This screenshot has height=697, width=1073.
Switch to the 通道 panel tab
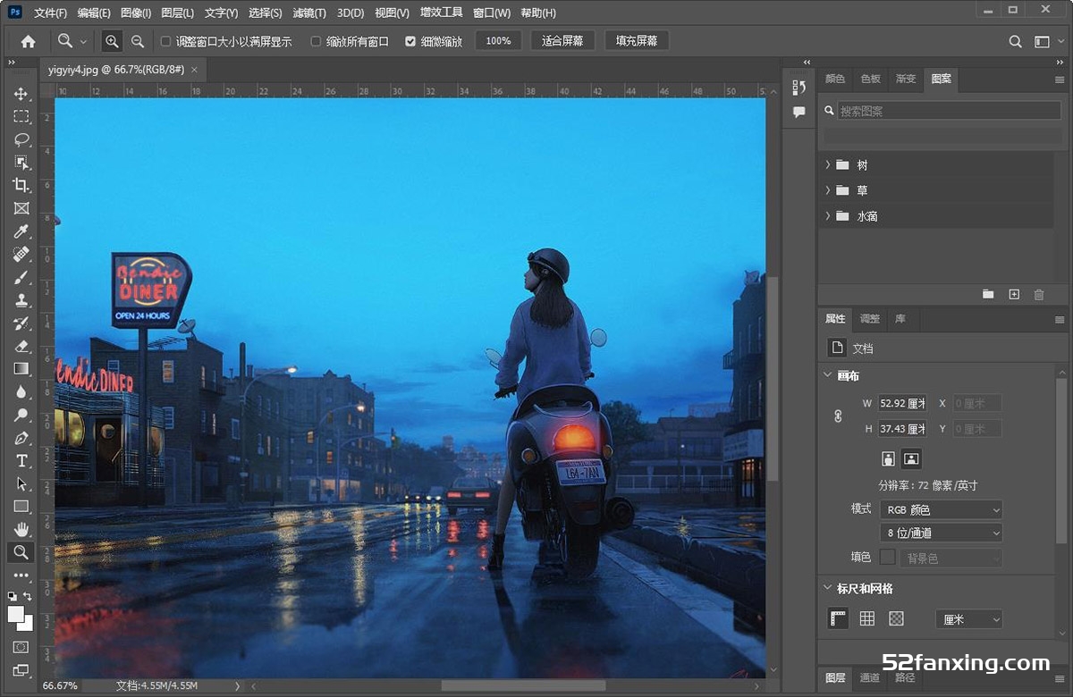(x=869, y=678)
